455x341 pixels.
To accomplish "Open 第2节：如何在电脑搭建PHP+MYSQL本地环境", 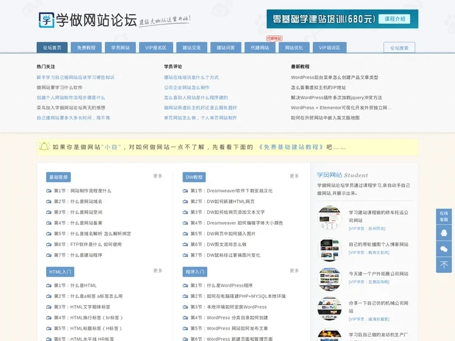I will click(238, 296).
